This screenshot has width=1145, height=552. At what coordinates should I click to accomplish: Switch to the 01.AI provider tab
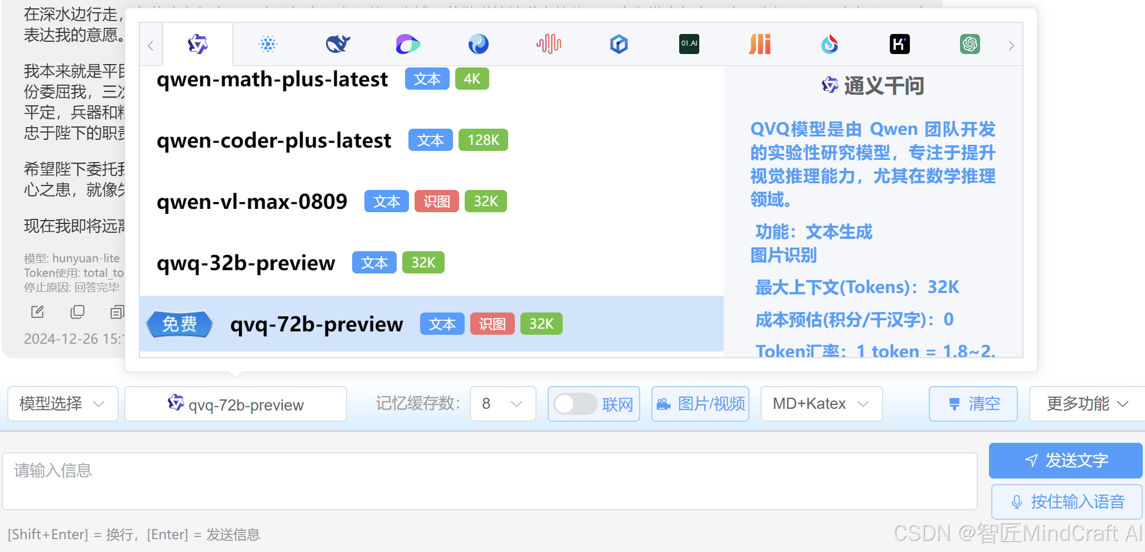click(x=689, y=44)
